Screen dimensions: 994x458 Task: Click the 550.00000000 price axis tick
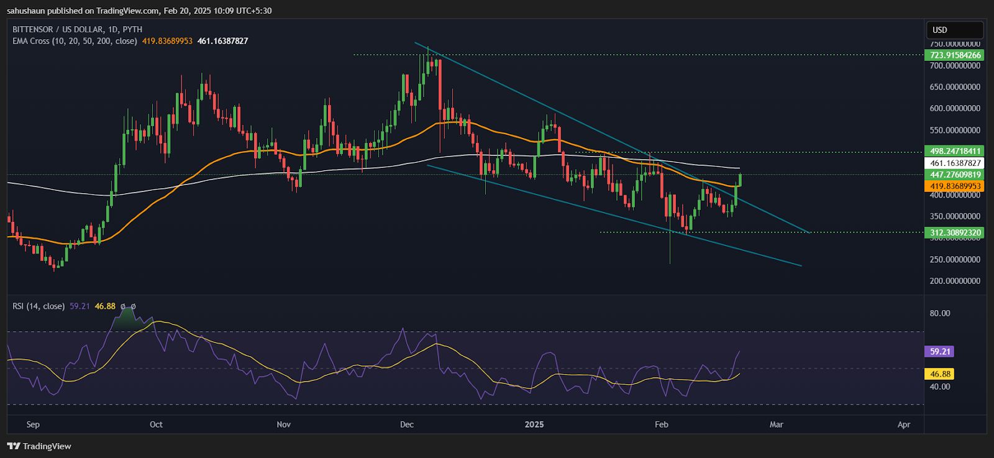[955, 130]
